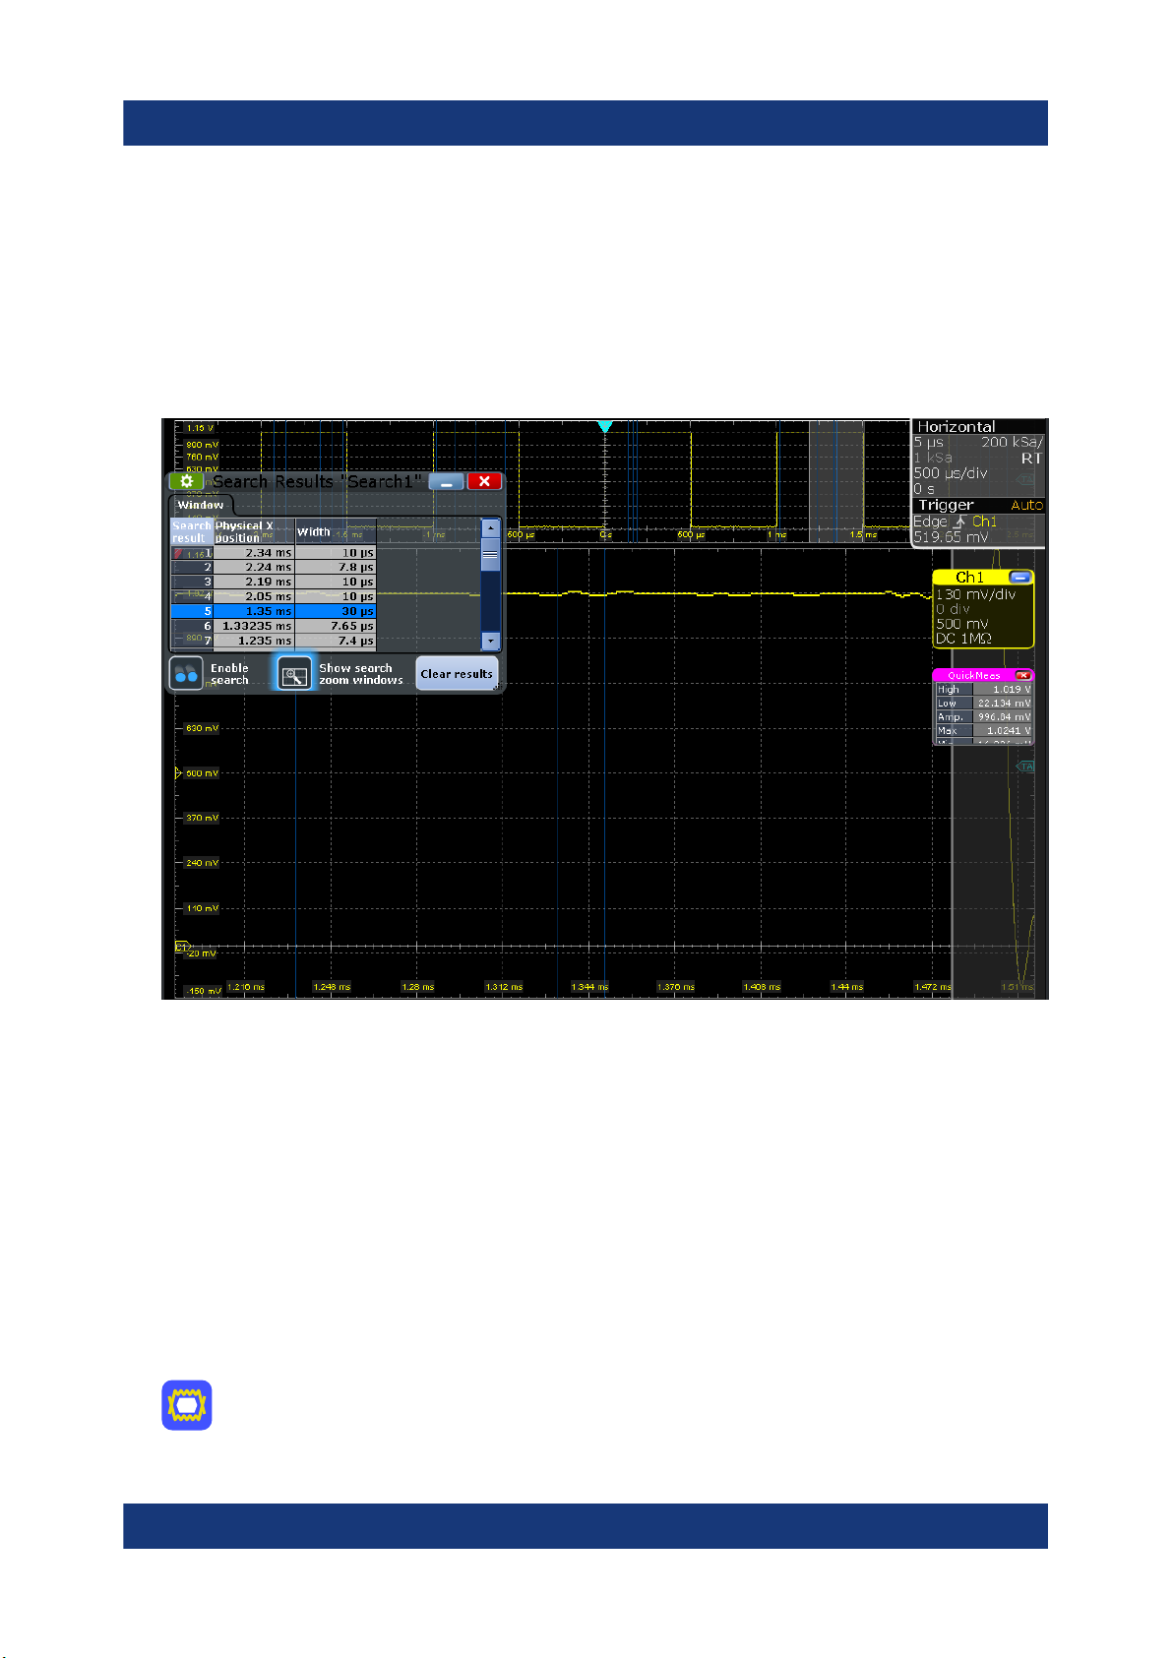Close the QuickMeas result box
Screen dimensions: 1173x1658
tap(1022, 675)
